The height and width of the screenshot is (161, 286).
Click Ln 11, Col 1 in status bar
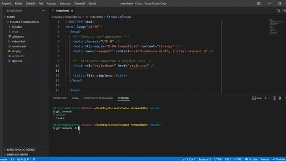[189, 159]
